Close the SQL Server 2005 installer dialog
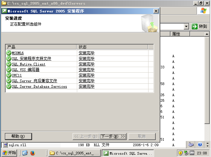Screen dimensions: 211x157 [x=156, y=11]
